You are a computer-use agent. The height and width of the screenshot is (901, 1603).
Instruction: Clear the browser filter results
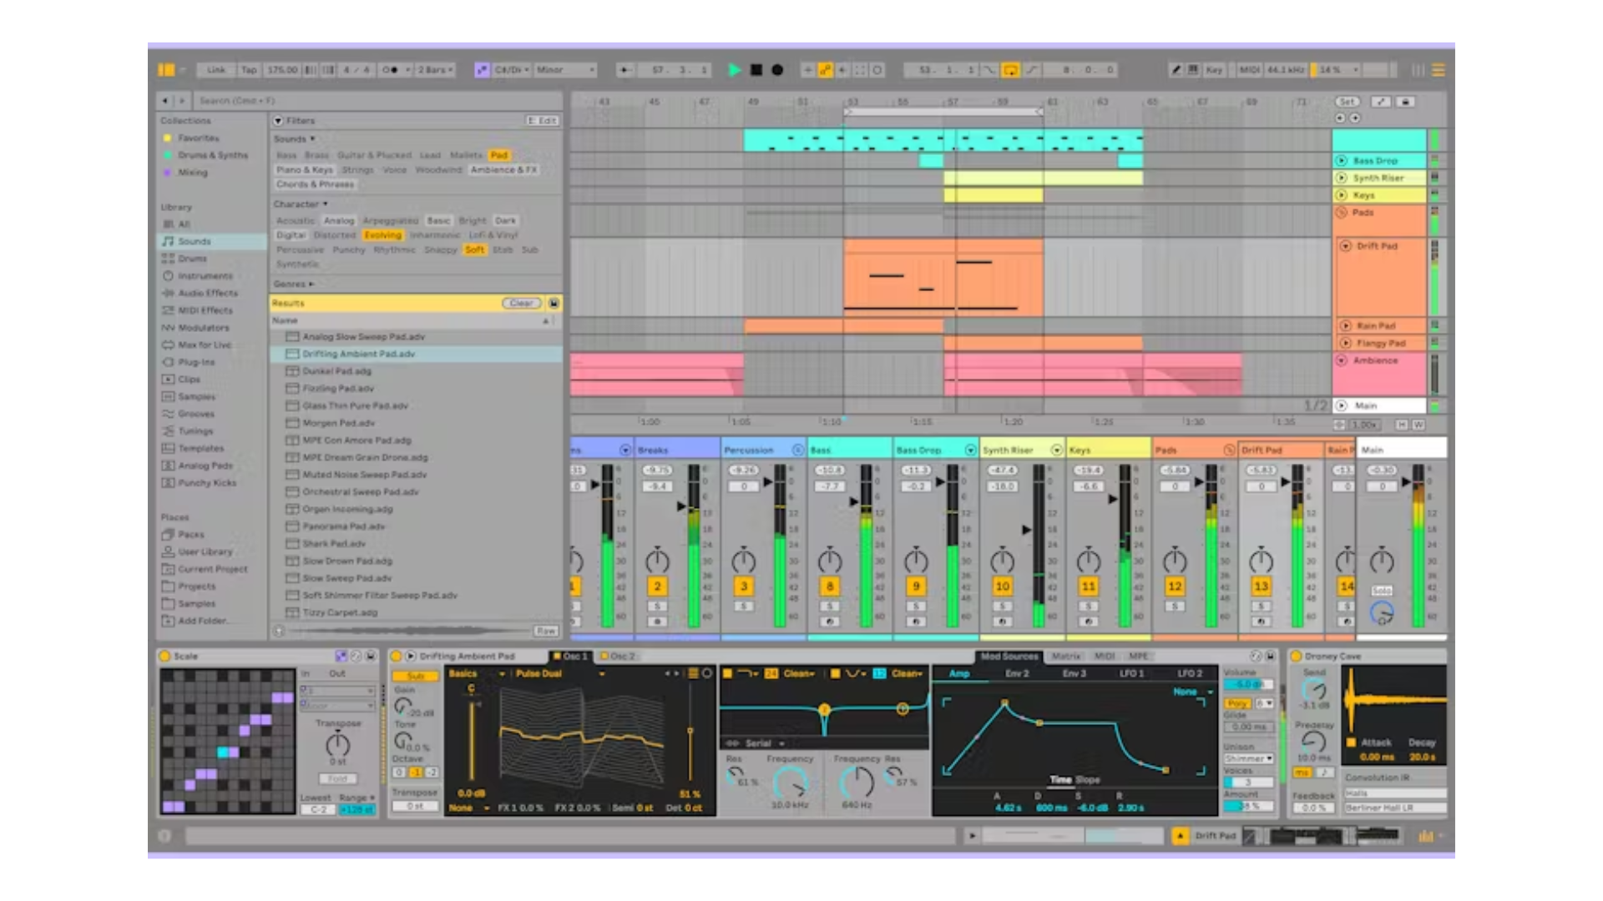coord(522,304)
